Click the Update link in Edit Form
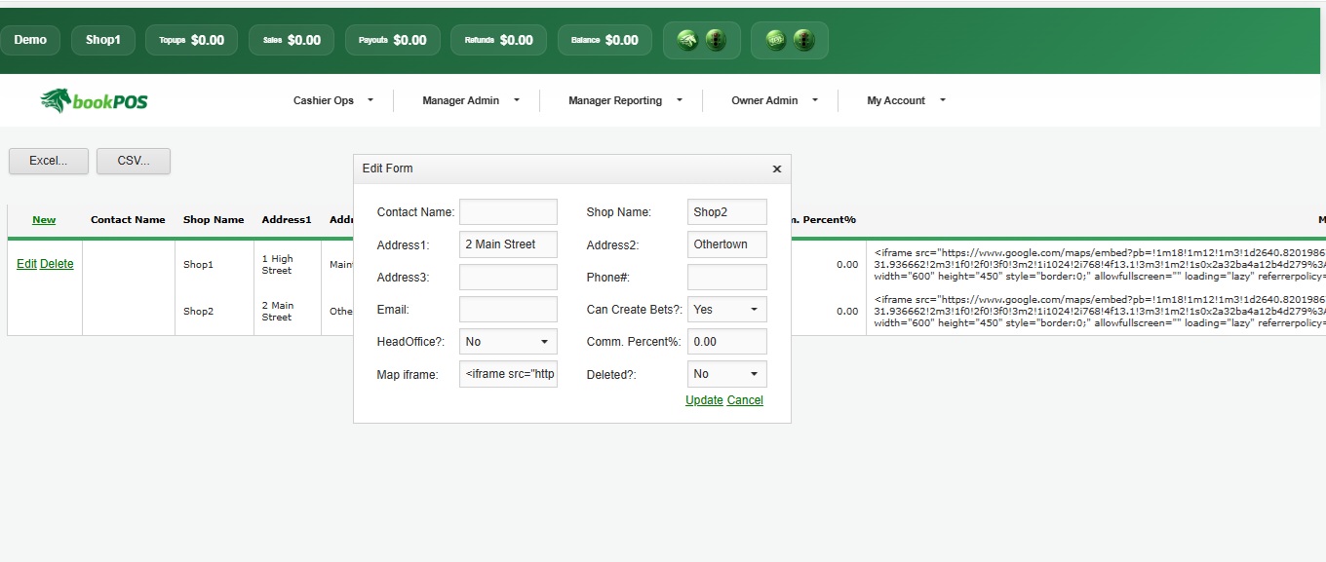The width and height of the screenshot is (1326, 562). coord(704,400)
